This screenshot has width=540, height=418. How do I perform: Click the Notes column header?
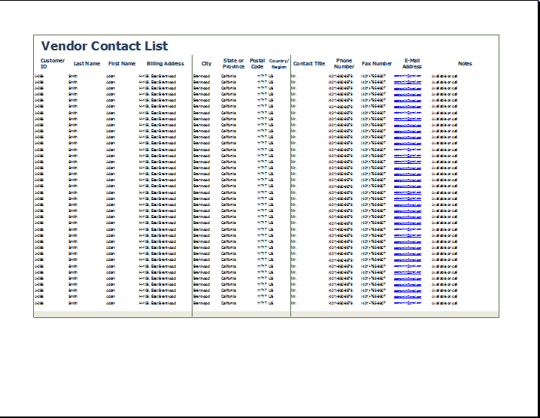click(465, 63)
